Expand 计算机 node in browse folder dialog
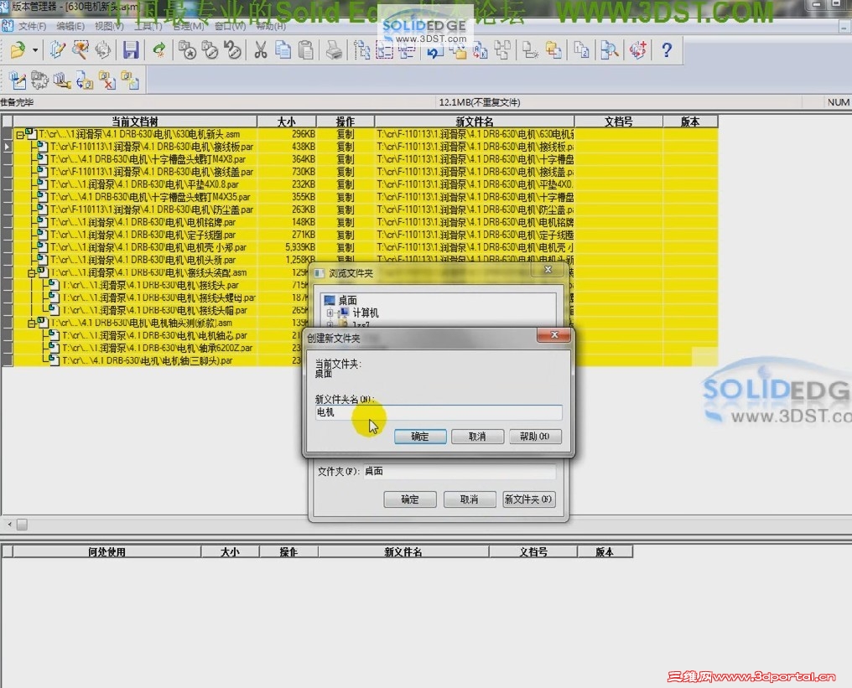The width and height of the screenshot is (852, 688). pos(330,313)
